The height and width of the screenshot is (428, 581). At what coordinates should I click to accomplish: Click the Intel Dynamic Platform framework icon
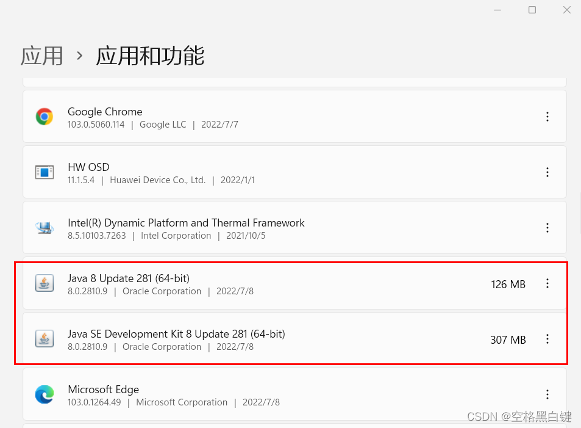click(x=45, y=228)
